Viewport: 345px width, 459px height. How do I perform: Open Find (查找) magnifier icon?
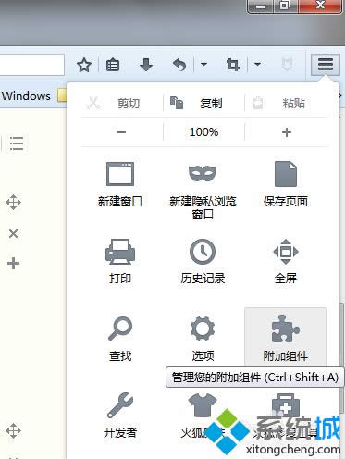pos(120,339)
